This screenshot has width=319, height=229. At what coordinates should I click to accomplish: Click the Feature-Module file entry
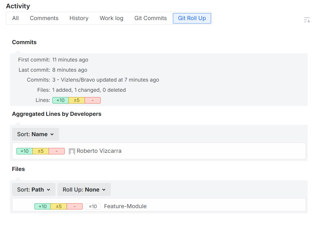point(125,206)
